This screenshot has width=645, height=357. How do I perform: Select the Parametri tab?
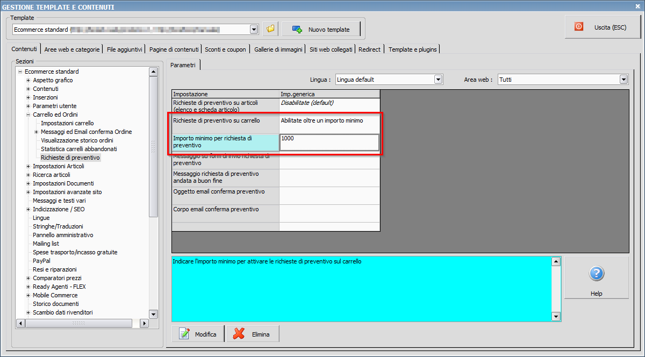click(183, 65)
